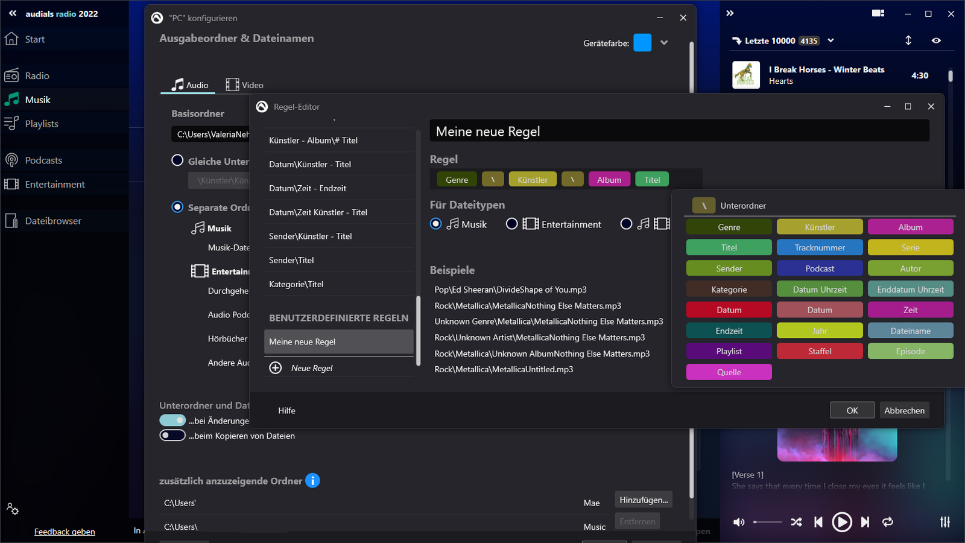Toggle the 'beim Kopieren von Dateien' switch
965x543 pixels.
pos(172,436)
